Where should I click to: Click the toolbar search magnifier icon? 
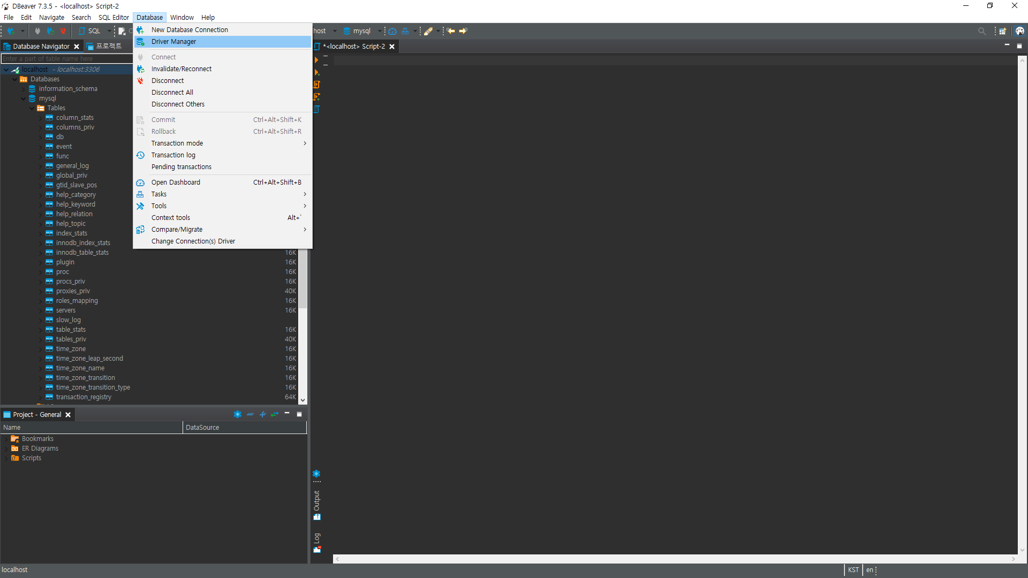click(981, 31)
